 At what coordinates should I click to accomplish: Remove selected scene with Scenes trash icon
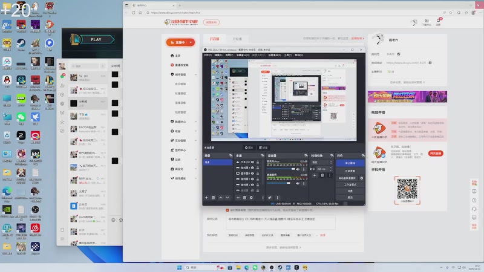tap(214, 198)
